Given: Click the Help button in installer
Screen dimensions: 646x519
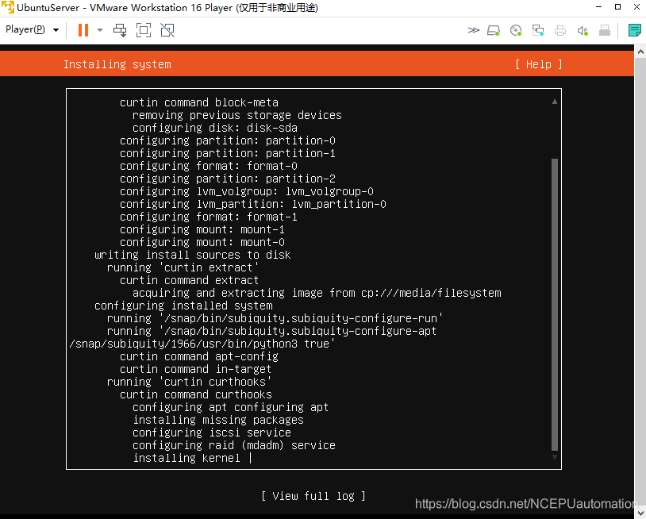Looking at the screenshot, I should click(539, 64).
